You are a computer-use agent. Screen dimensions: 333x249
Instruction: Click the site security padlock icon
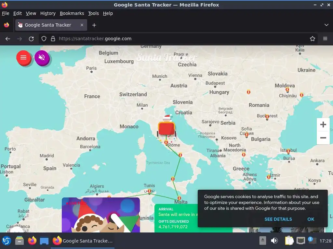coord(53,39)
